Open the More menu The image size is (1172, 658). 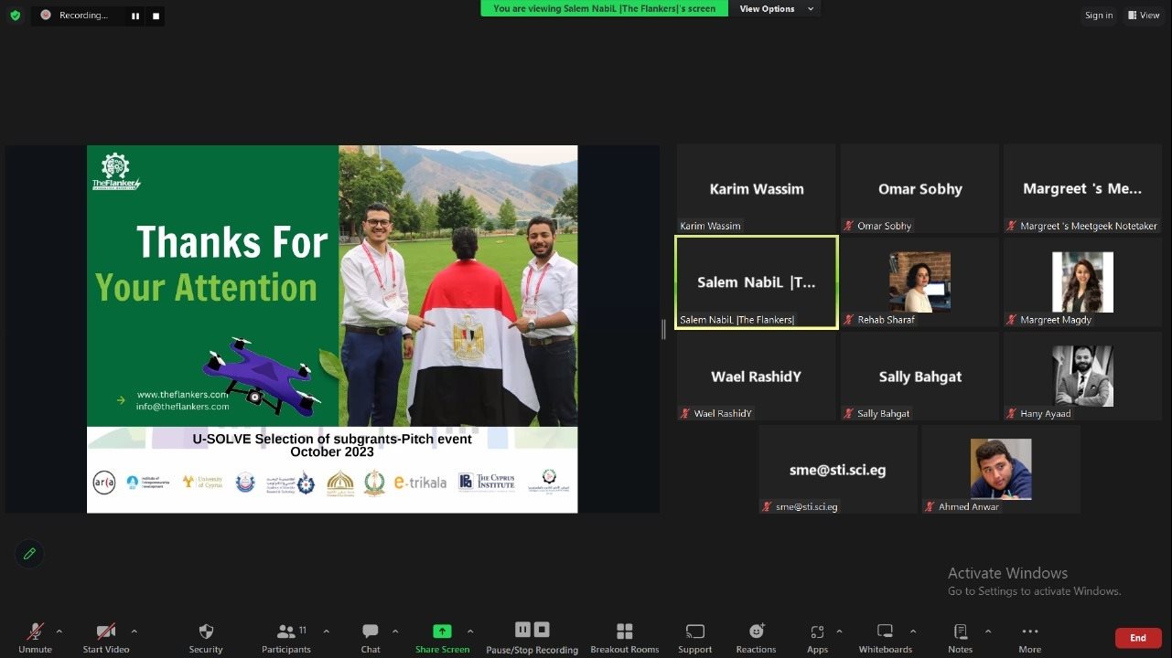pyautogui.click(x=1029, y=631)
